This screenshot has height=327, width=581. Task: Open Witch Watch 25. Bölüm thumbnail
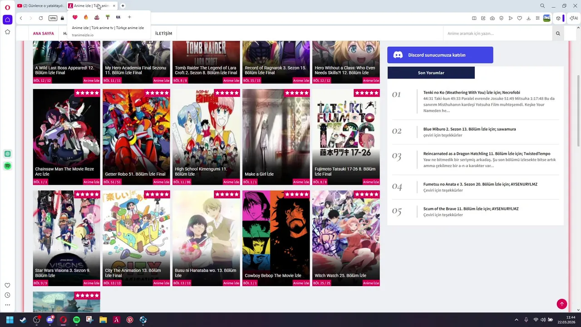[346, 238]
